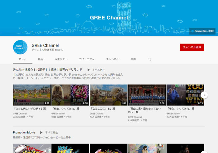Click GREE Channel name under 833 回視聴 video
The image size is (218, 153).
(135, 117)
